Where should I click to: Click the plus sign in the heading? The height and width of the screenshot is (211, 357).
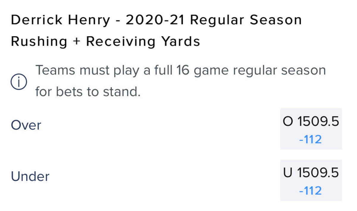[77, 42]
